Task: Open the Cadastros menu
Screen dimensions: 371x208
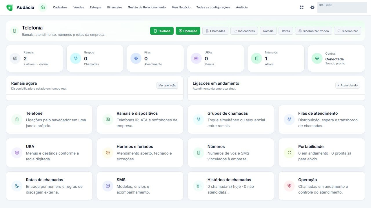Action: [60, 8]
